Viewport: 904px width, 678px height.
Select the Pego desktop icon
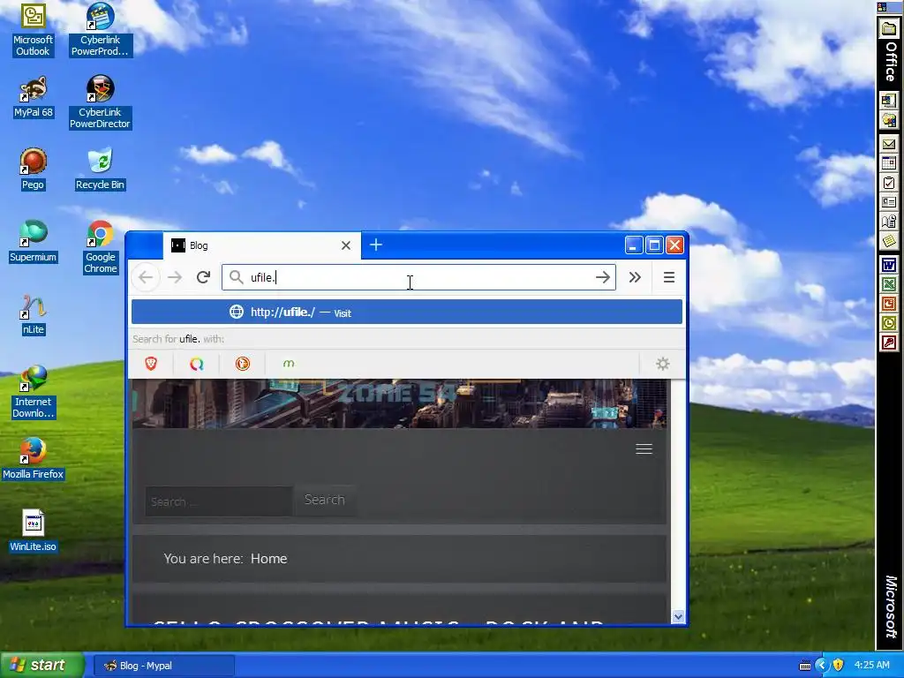(x=33, y=169)
